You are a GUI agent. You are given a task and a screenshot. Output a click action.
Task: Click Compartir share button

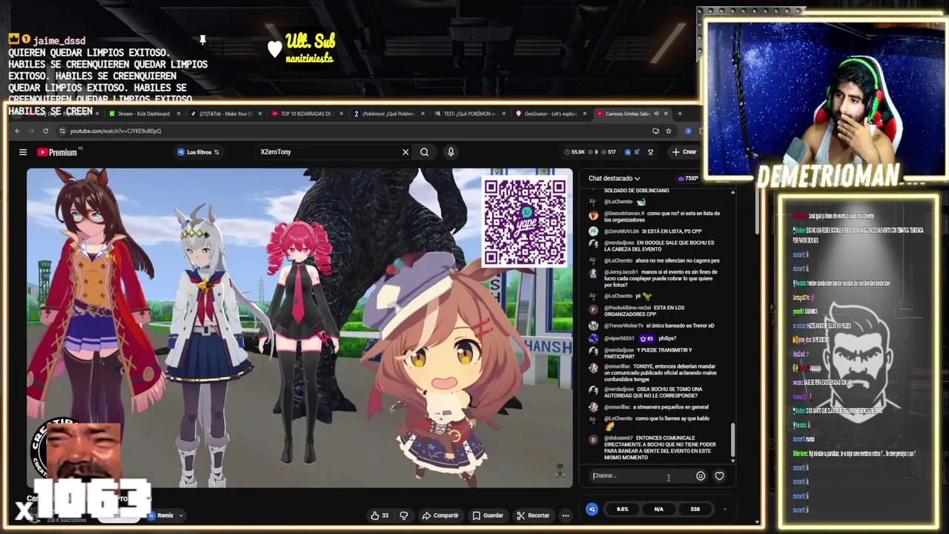point(440,515)
